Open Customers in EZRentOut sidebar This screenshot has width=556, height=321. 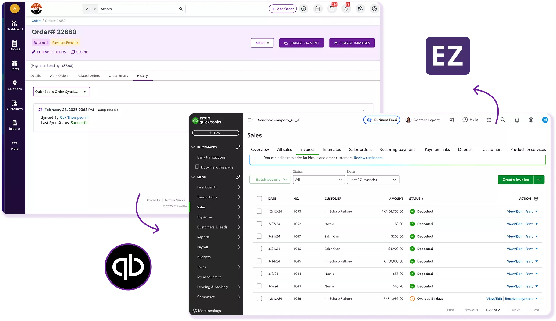15,105
